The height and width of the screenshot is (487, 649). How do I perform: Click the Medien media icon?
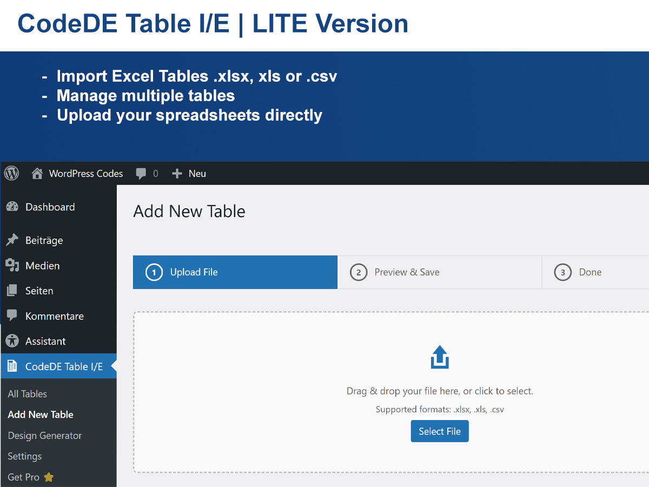coord(12,265)
